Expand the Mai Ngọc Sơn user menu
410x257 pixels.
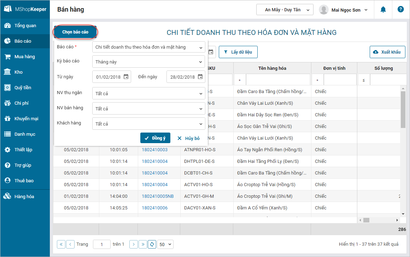point(349,10)
